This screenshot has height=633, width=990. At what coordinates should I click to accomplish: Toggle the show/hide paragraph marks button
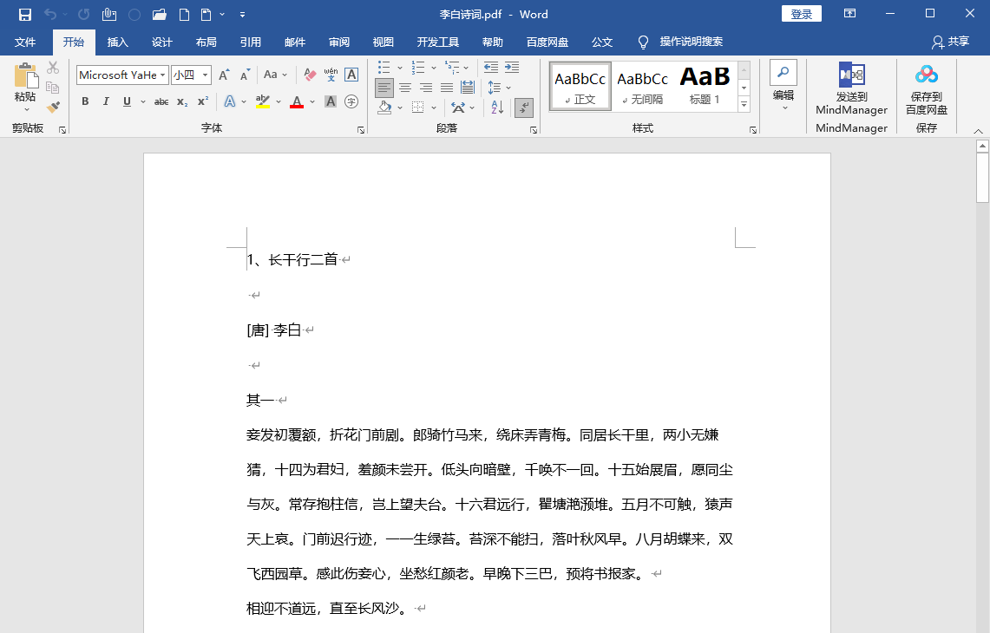pos(524,107)
